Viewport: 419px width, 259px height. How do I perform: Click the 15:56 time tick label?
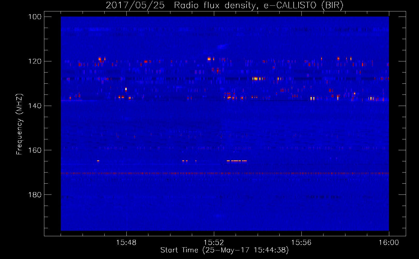point(301,243)
